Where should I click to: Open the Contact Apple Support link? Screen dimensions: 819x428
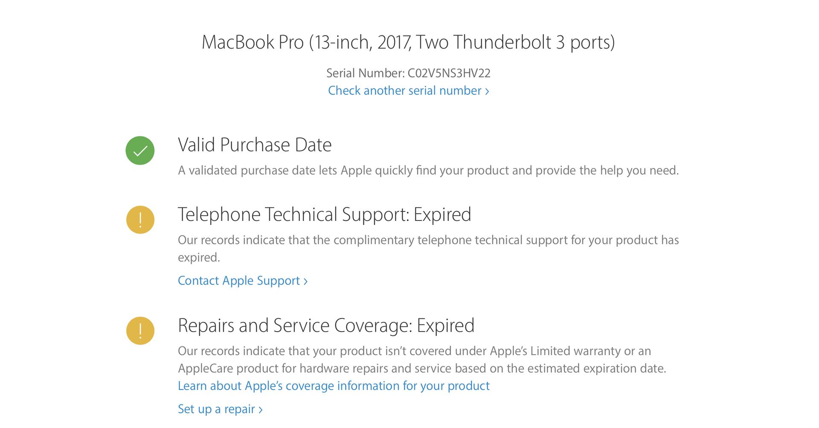[x=242, y=281]
